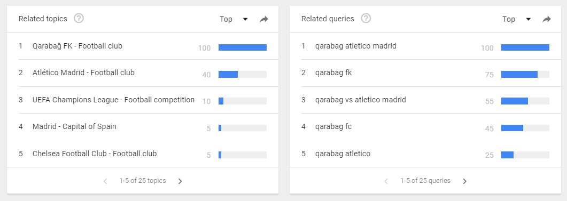Screen dimensions: 567x201
Task: Open the Atlético Madrid - Football club topic
Action: click(83, 73)
